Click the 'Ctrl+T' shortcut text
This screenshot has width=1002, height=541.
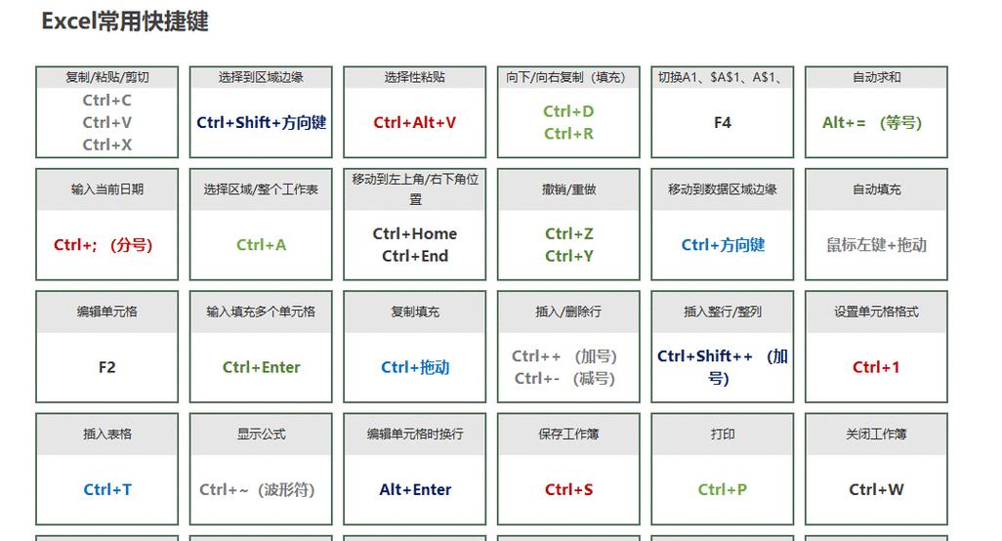point(106,490)
